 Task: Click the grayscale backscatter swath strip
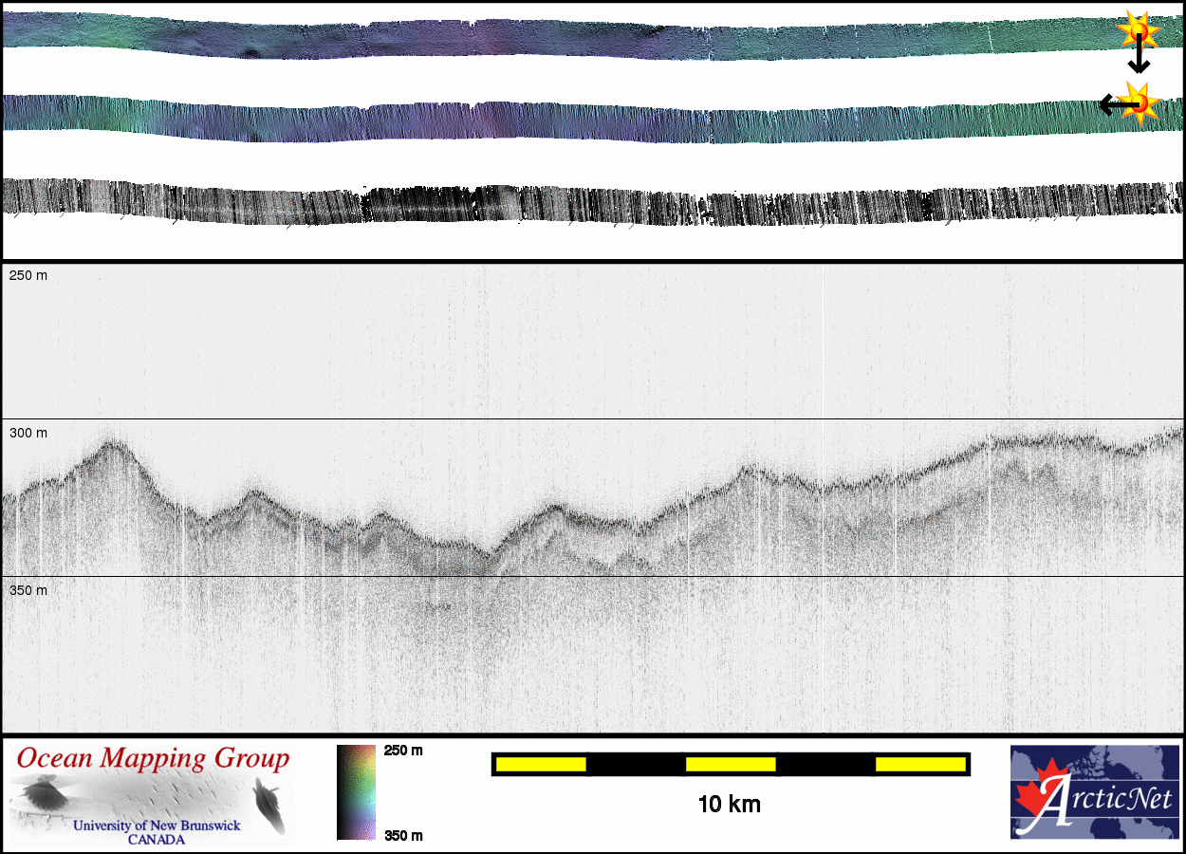(588, 202)
